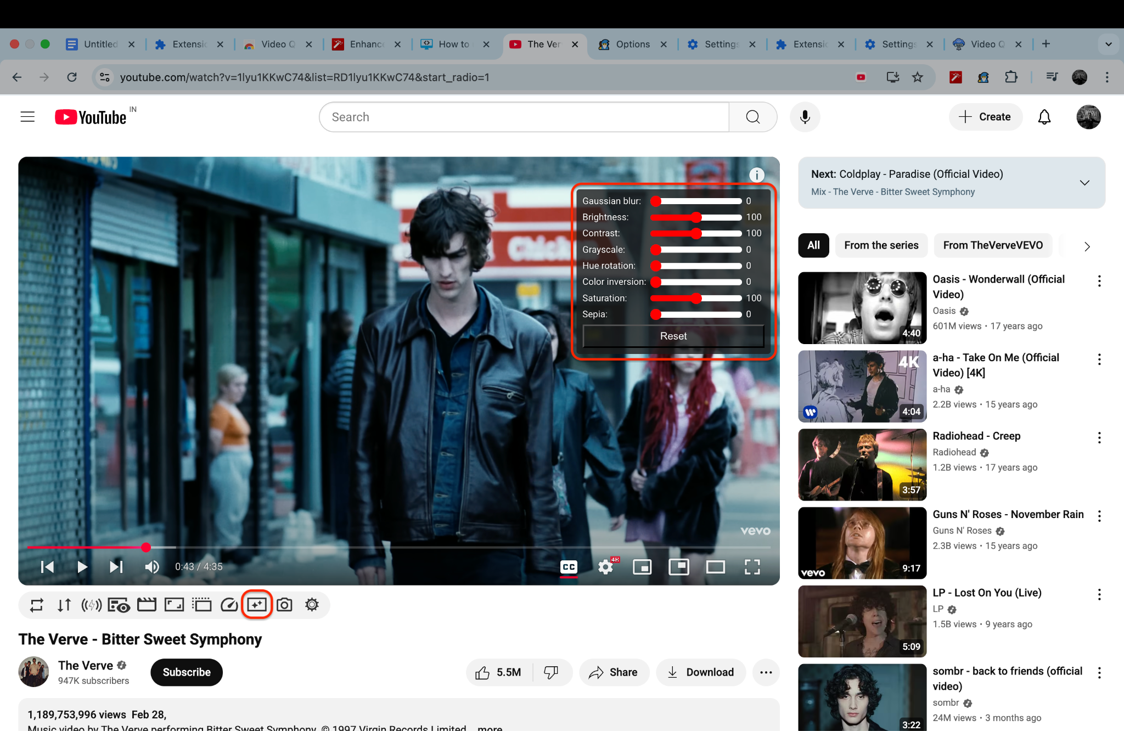Click the Sepia slider handle
Image resolution: width=1124 pixels, height=731 pixels.
click(x=656, y=314)
